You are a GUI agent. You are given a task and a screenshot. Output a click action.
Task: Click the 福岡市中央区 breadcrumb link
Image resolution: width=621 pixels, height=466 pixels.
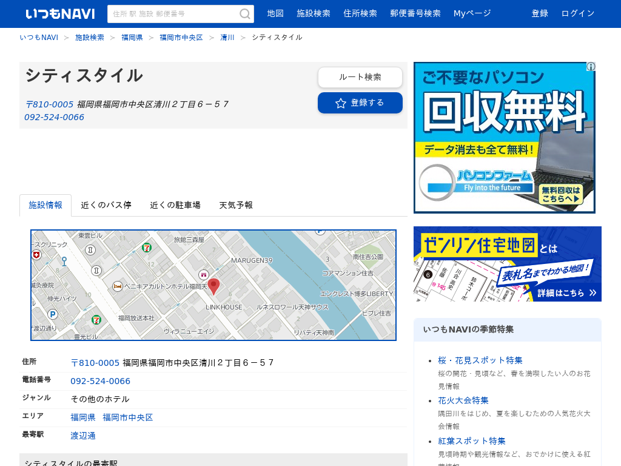(x=181, y=38)
